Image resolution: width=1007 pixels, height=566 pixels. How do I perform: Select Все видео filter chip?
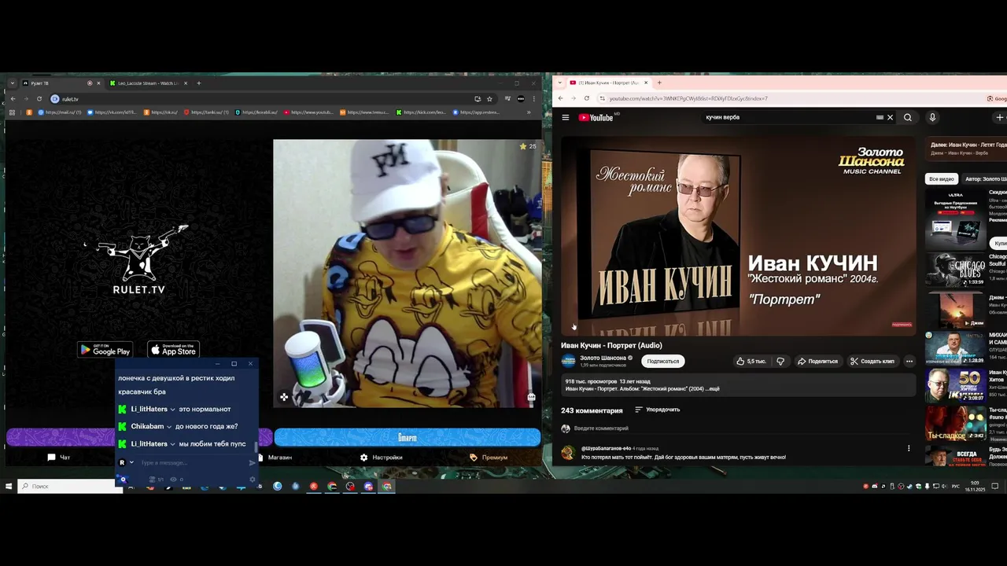coord(941,179)
